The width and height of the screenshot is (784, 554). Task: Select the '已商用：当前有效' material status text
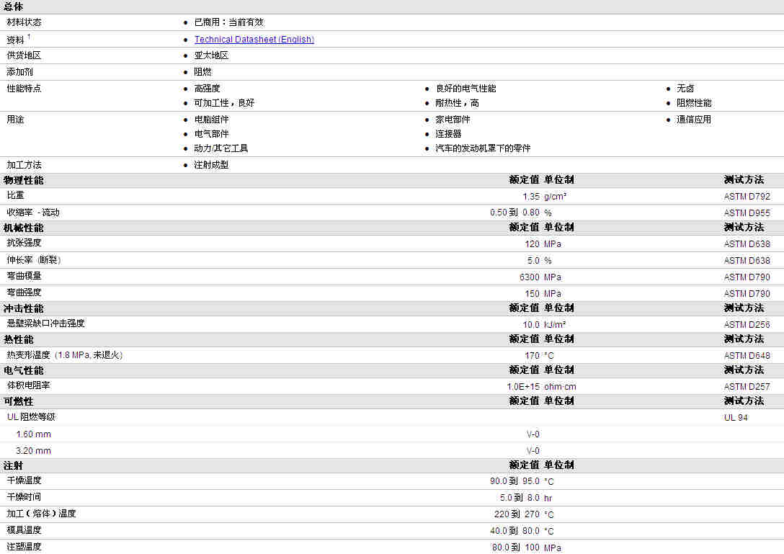pyautogui.click(x=229, y=22)
